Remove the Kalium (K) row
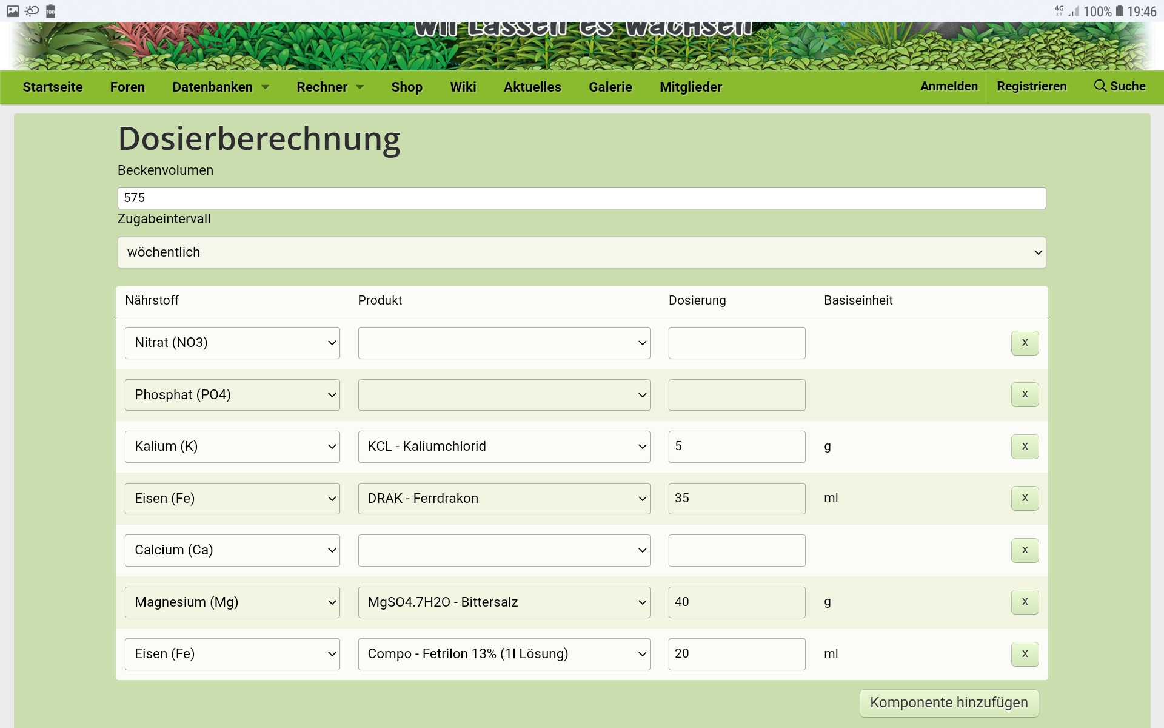 1025,447
